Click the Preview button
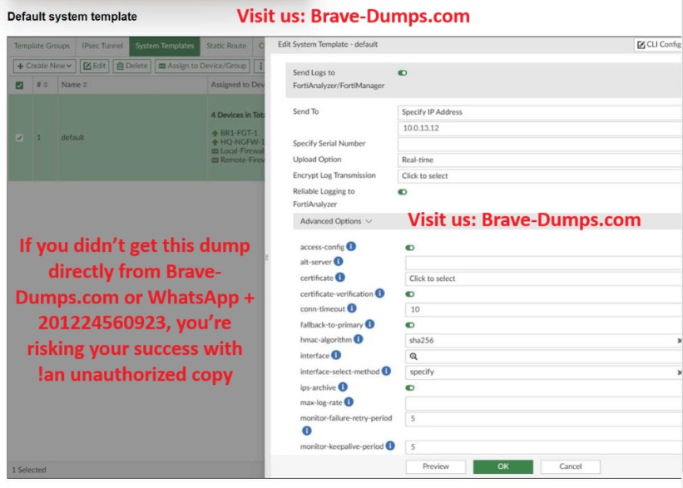Viewport: 683px width, 488px height. [435, 466]
